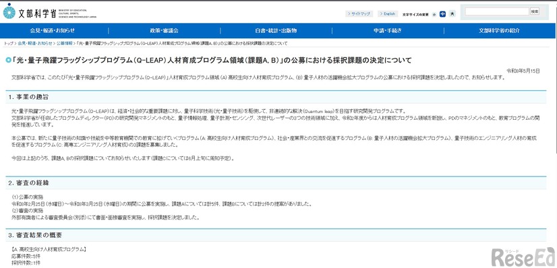This screenshot has height=268, width=557.
Task: Open the 白書・統計・出版物 menu
Action: coord(276,31)
